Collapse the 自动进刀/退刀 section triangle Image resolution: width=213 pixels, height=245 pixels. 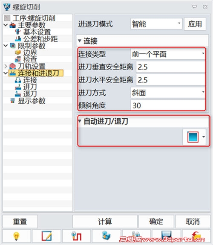pos(80,121)
